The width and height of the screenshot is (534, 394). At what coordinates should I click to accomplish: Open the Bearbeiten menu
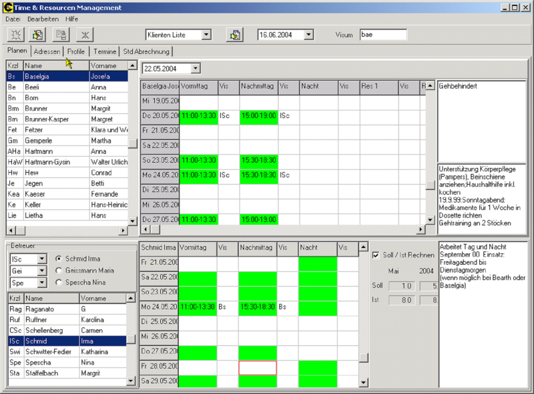(43, 19)
